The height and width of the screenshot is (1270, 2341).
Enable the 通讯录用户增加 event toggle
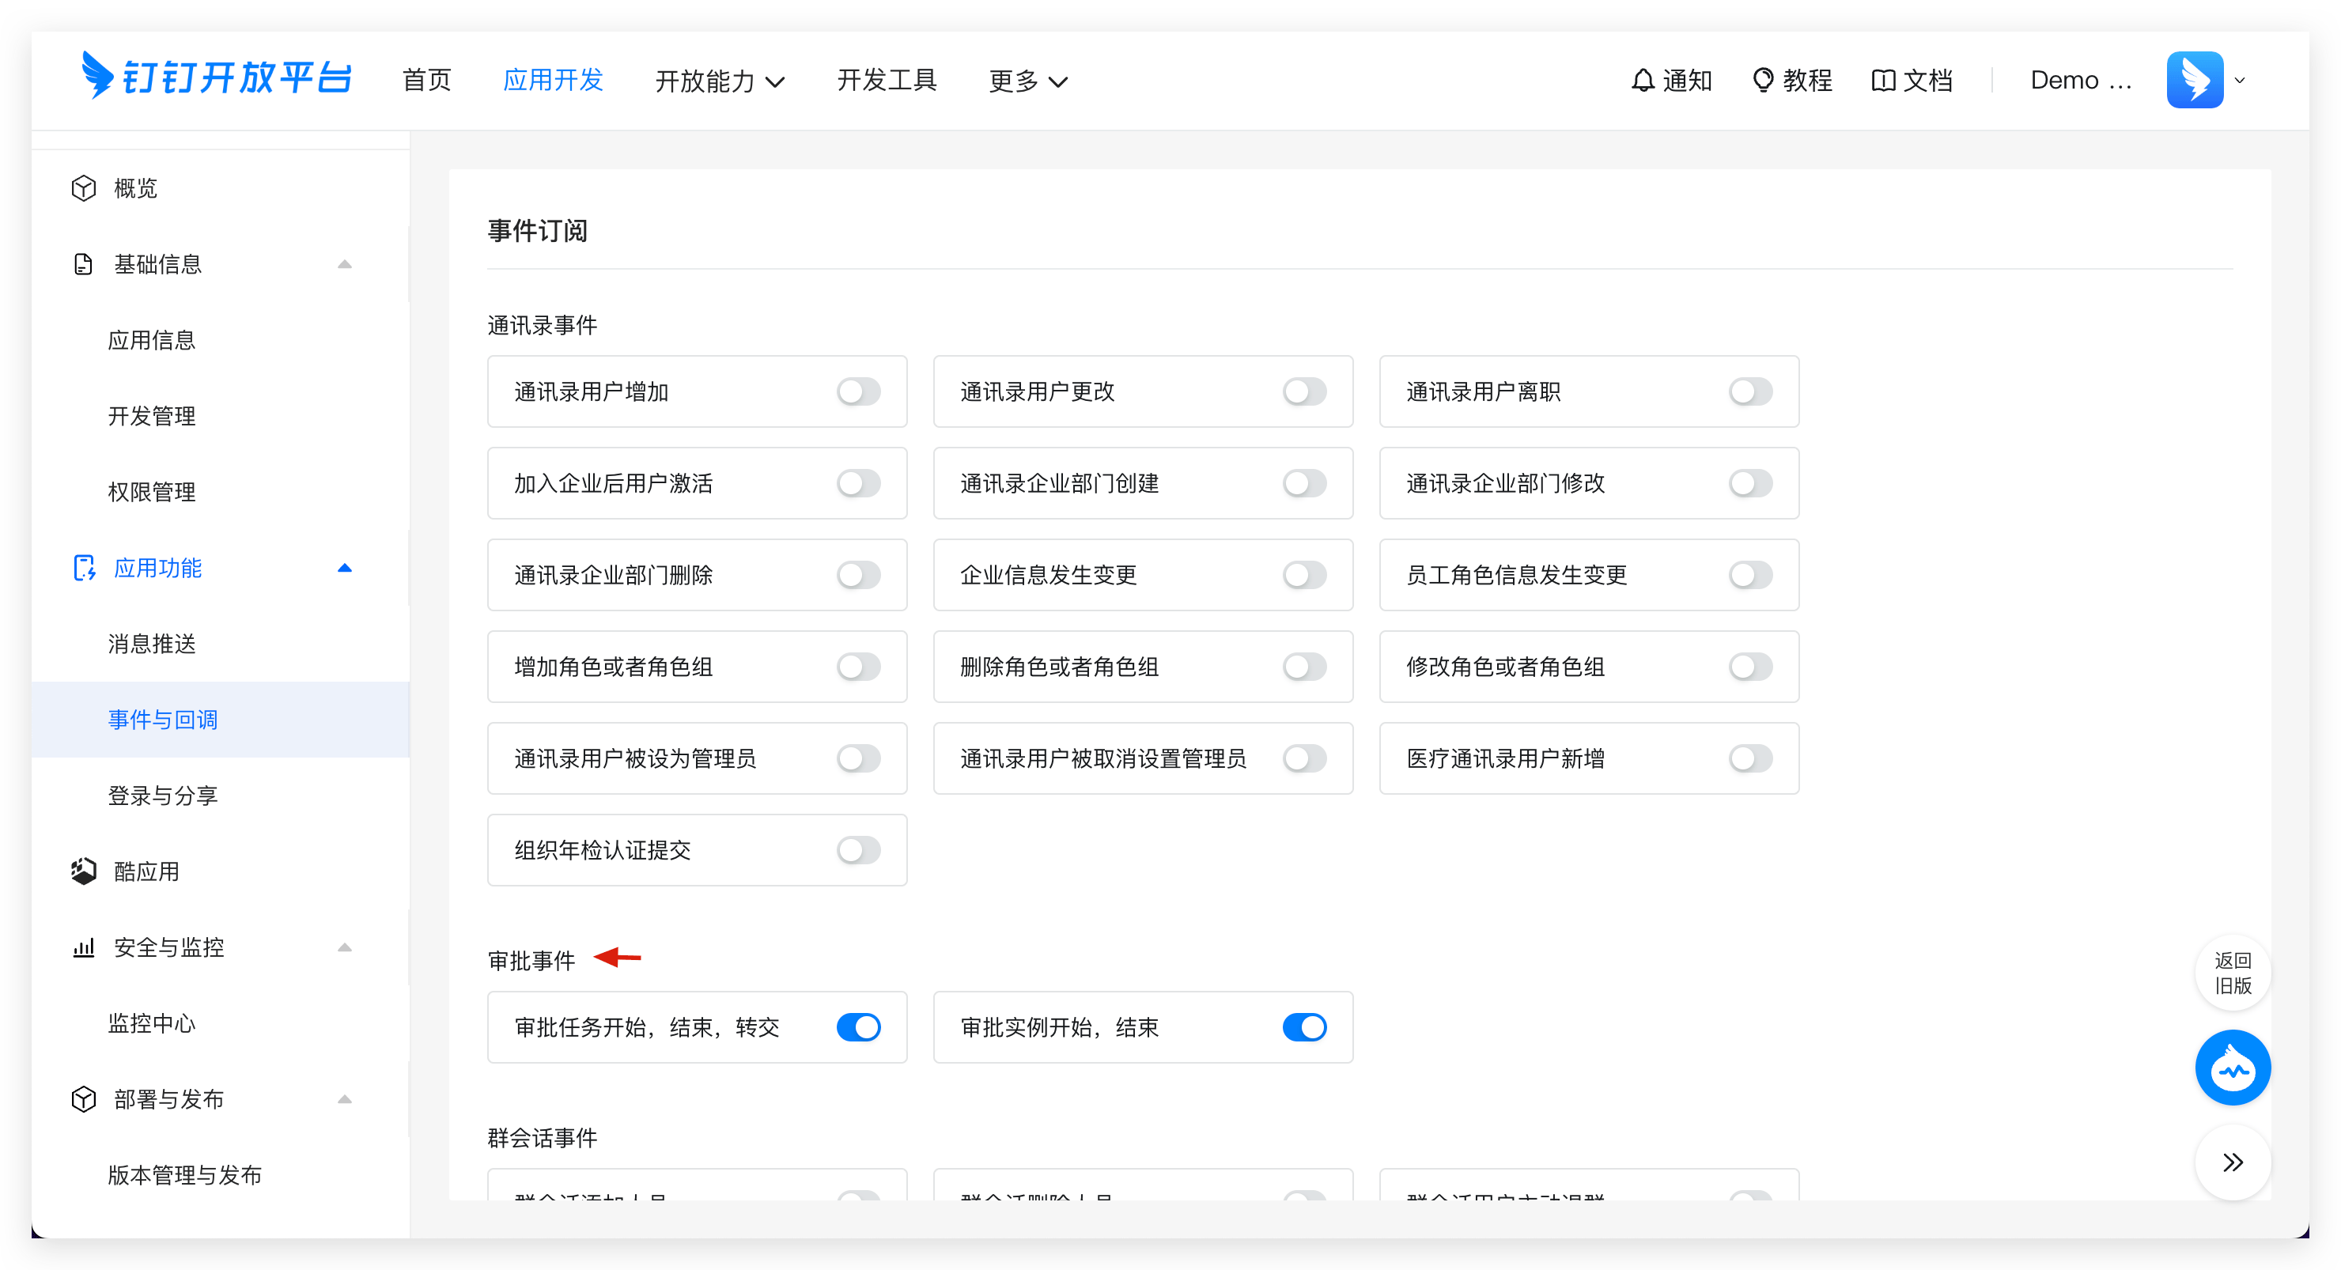[858, 391]
